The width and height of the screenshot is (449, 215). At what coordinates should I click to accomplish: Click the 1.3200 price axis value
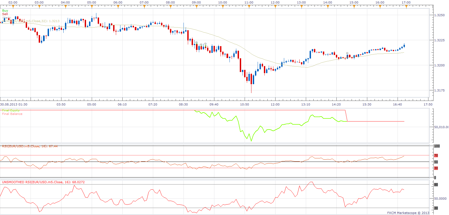439,65
